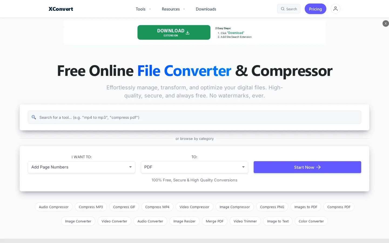Click the tool search field
This screenshot has height=243, width=389.
[194, 117]
